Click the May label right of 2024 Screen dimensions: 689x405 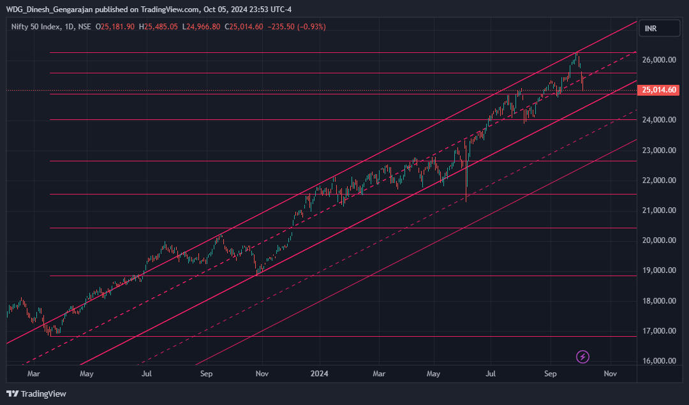pyautogui.click(x=433, y=374)
